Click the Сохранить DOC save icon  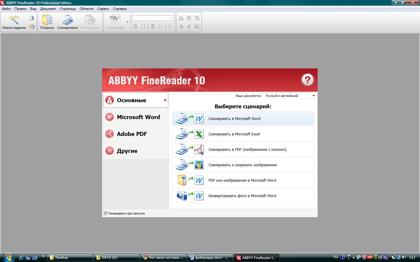pyautogui.click(x=115, y=20)
